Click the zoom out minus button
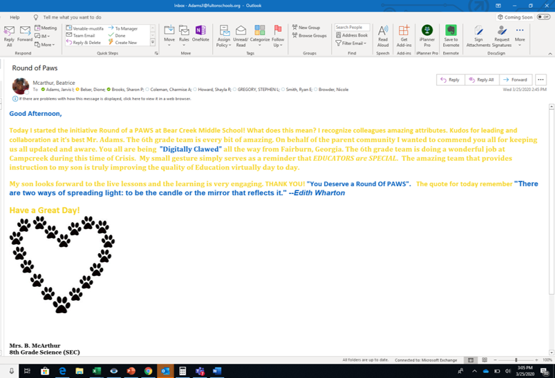Viewport: 555px width, 378px height. 495,359
